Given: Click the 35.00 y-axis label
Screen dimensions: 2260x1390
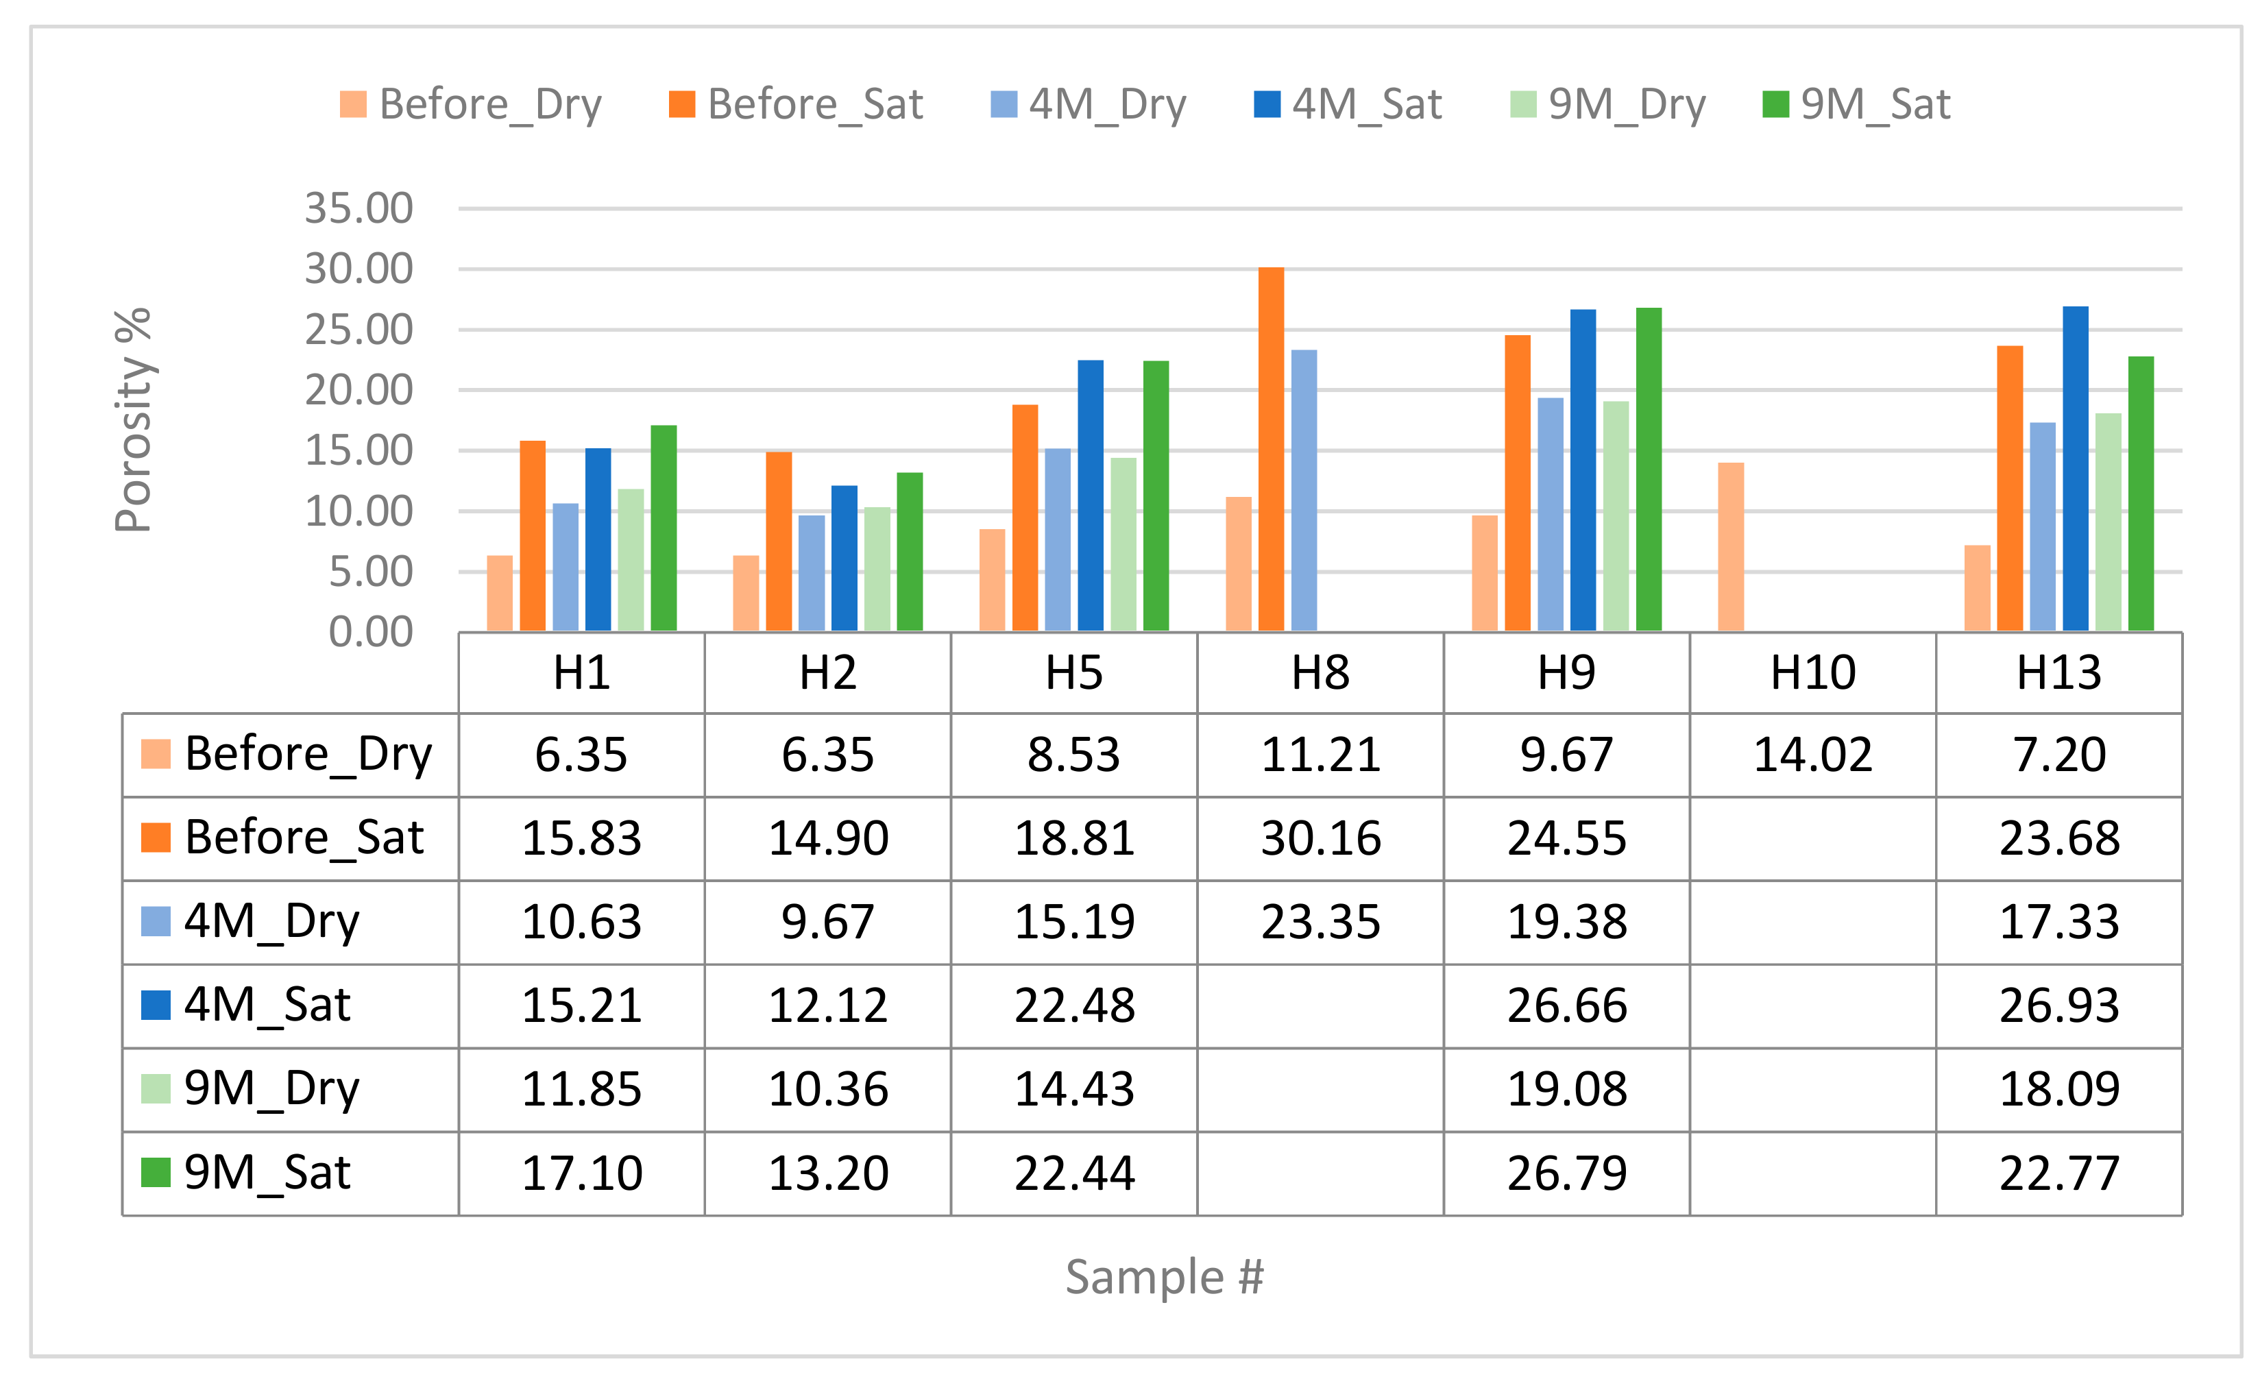Looking at the screenshot, I should [x=359, y=208].
